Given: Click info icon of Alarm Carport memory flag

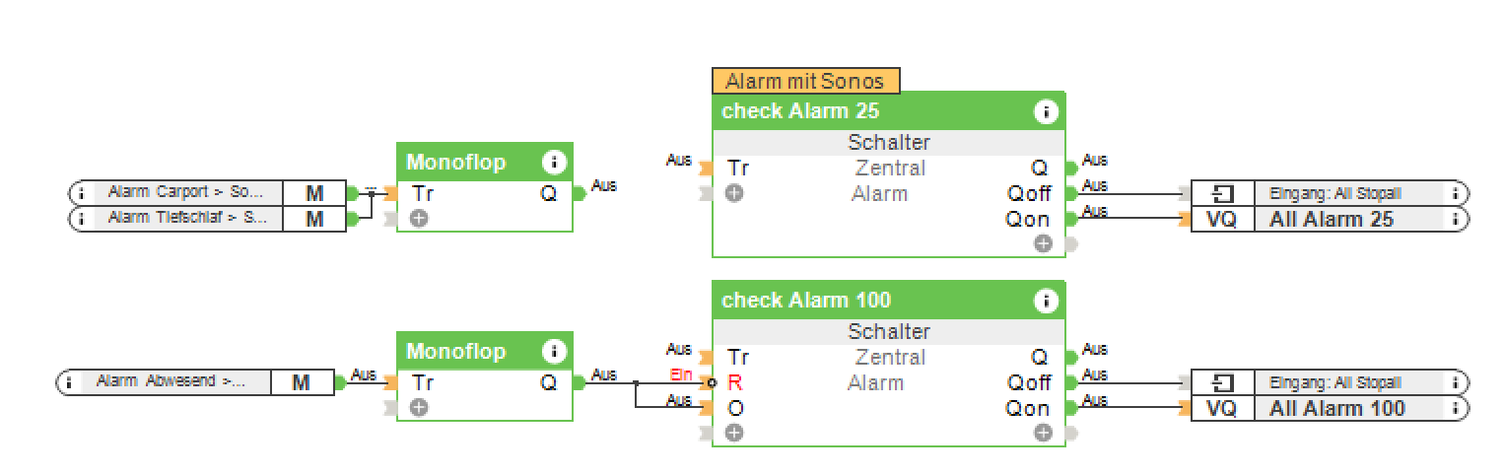Looking at the screenshot, I should click(x=82, y=192).
